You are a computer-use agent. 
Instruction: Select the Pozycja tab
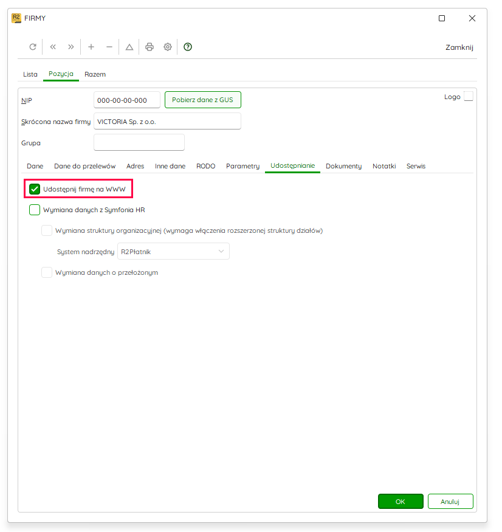point(61,74)
